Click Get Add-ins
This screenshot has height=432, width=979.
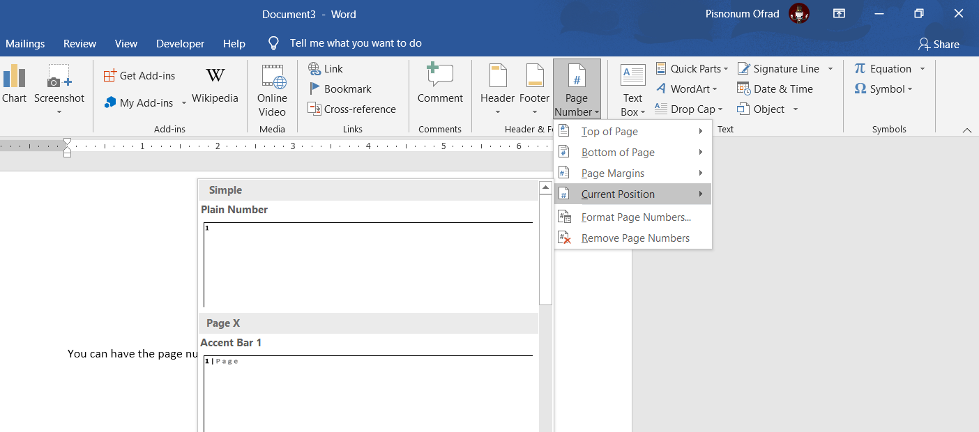point(139,75)
